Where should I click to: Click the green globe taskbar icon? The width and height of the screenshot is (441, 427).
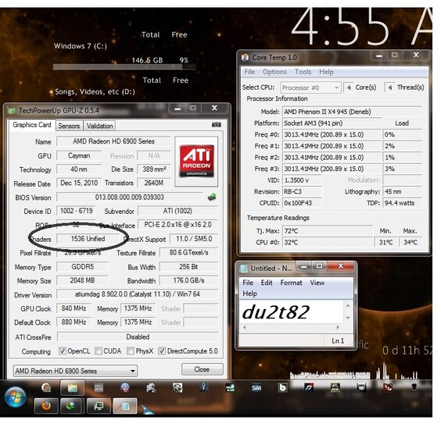pyautogui.click(x=72, y=406)
